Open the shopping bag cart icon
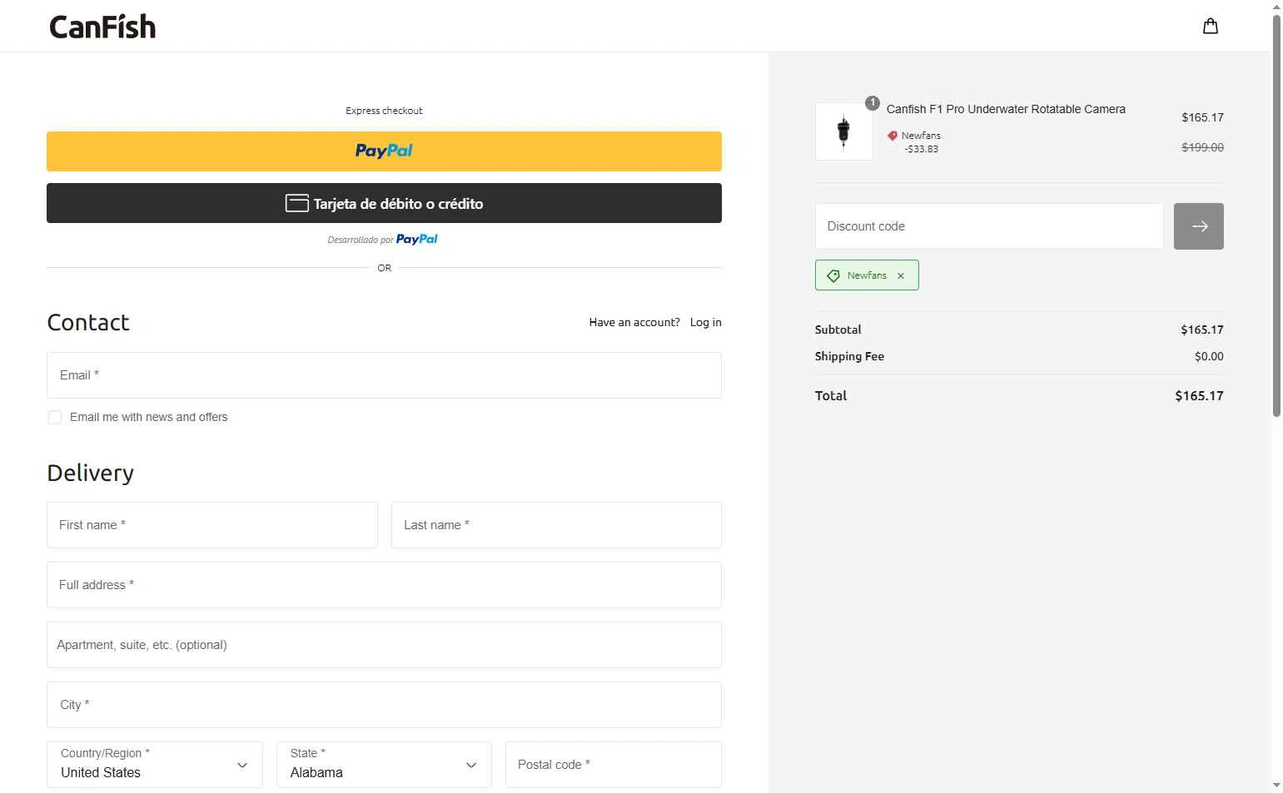This screenshot has width=1283, height=793. tap(1211, 26)
